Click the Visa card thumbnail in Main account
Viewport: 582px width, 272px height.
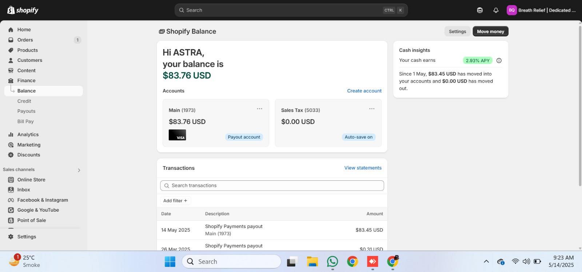[x=177, y=135]
